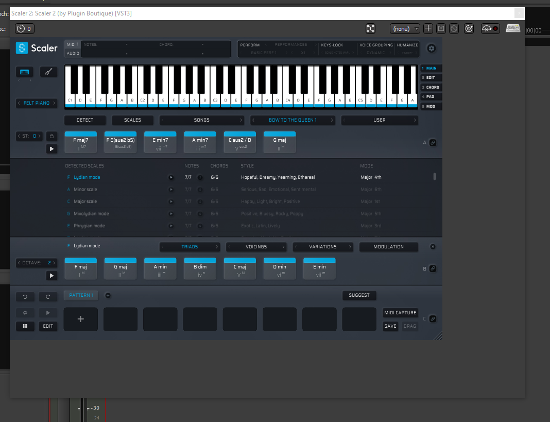The width and height of the screenshot is (550, 422).
Task: Toggle the semitone transpose lock
Action: tap(51, 136)
